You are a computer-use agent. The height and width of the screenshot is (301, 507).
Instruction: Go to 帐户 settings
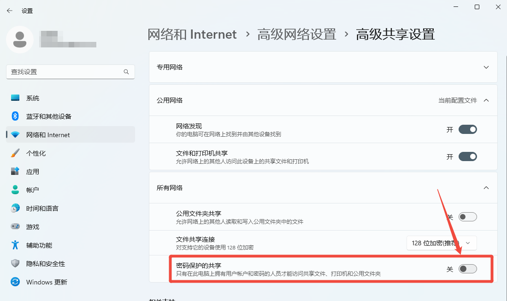(x=32, y=190)
